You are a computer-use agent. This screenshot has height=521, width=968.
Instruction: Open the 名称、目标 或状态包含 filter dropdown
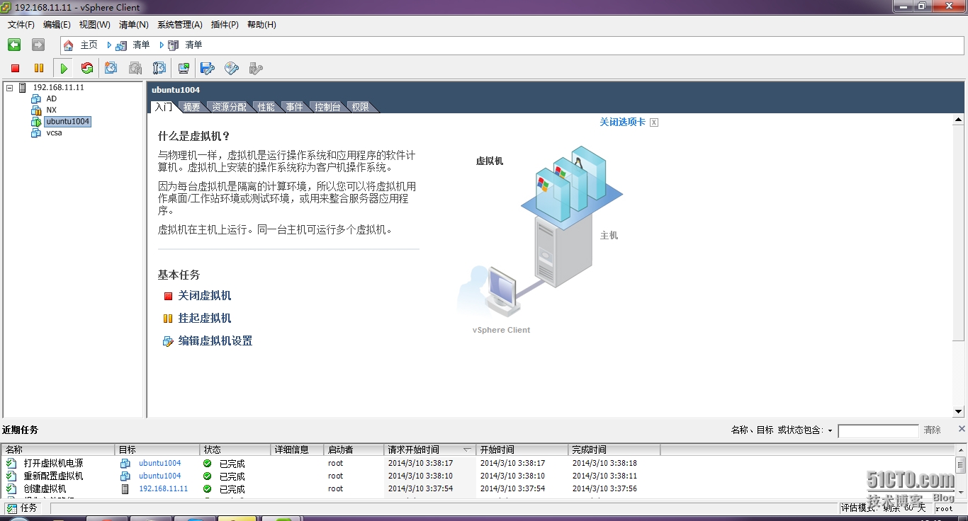[830, 430]
